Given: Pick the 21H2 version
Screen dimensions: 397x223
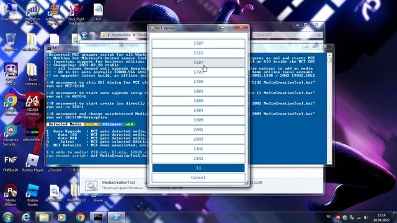Looking at the screenshot, I should pos(198,159).
